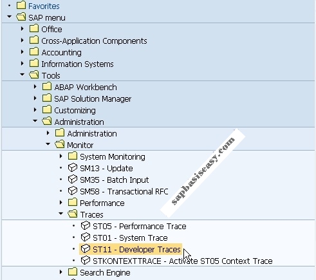Collapse the Traces folder arrow
Viewport: 316px width, 280px height.
[x=60, y=214]
